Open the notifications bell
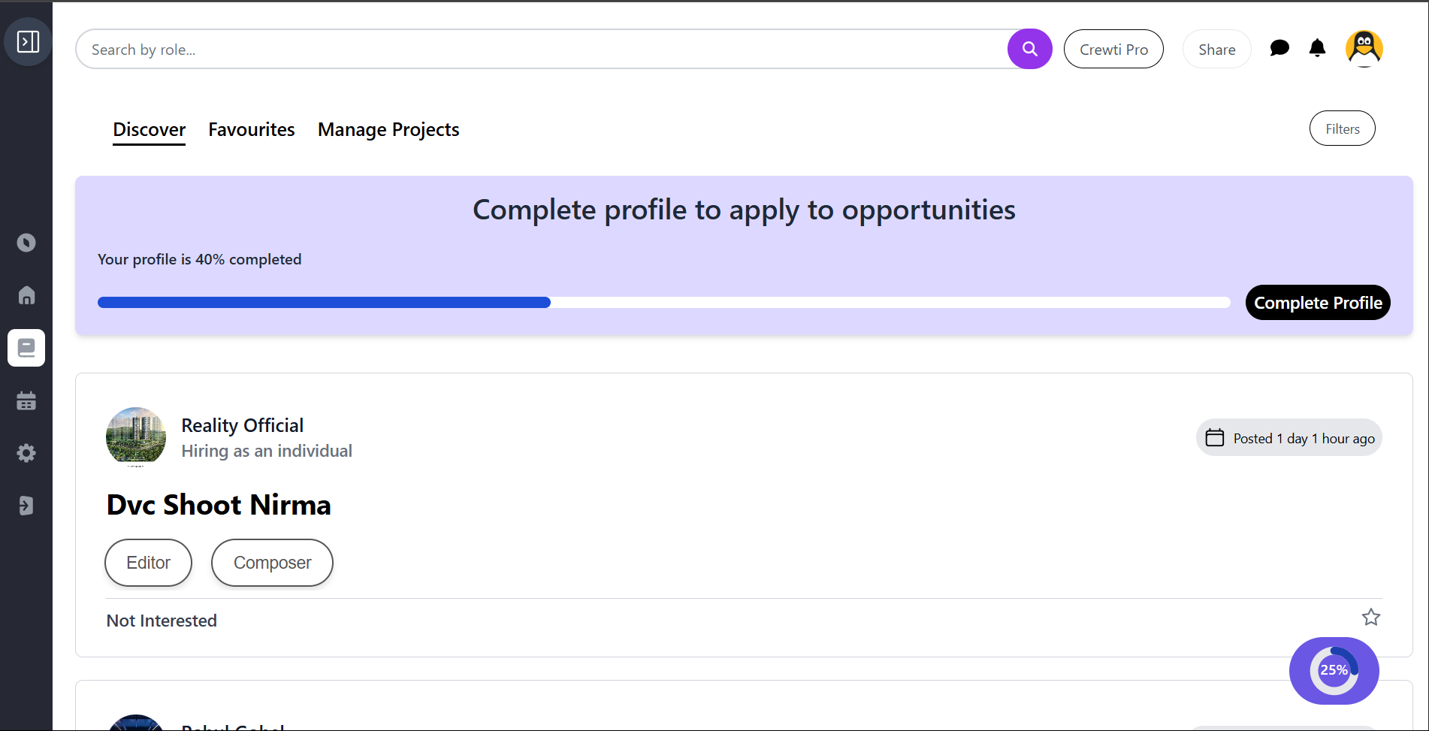Viewport: 1429px width, 731px height. pyautogui.click(x=1317, y=49)
